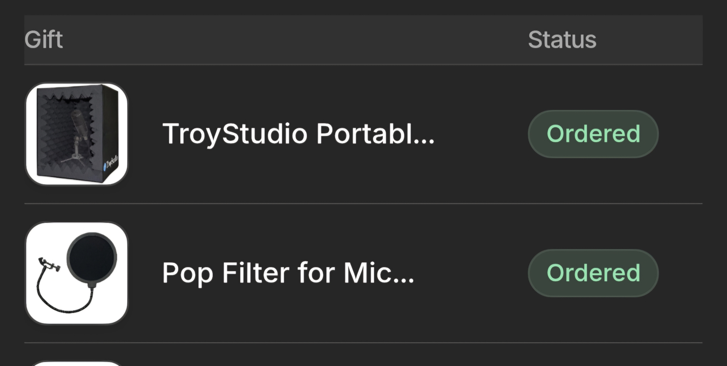Screen dimensions: 727x366
Task: Sort by the Status column header
Action: coord(562,40)
